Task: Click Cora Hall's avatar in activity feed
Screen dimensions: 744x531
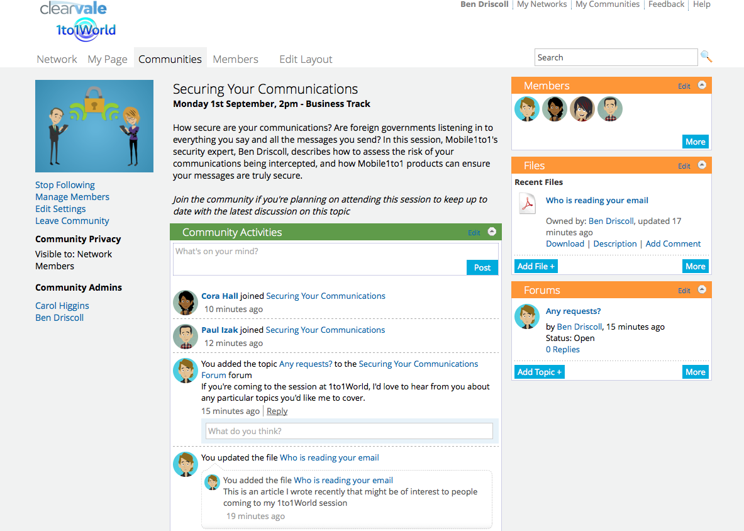Action: point(186,302)
